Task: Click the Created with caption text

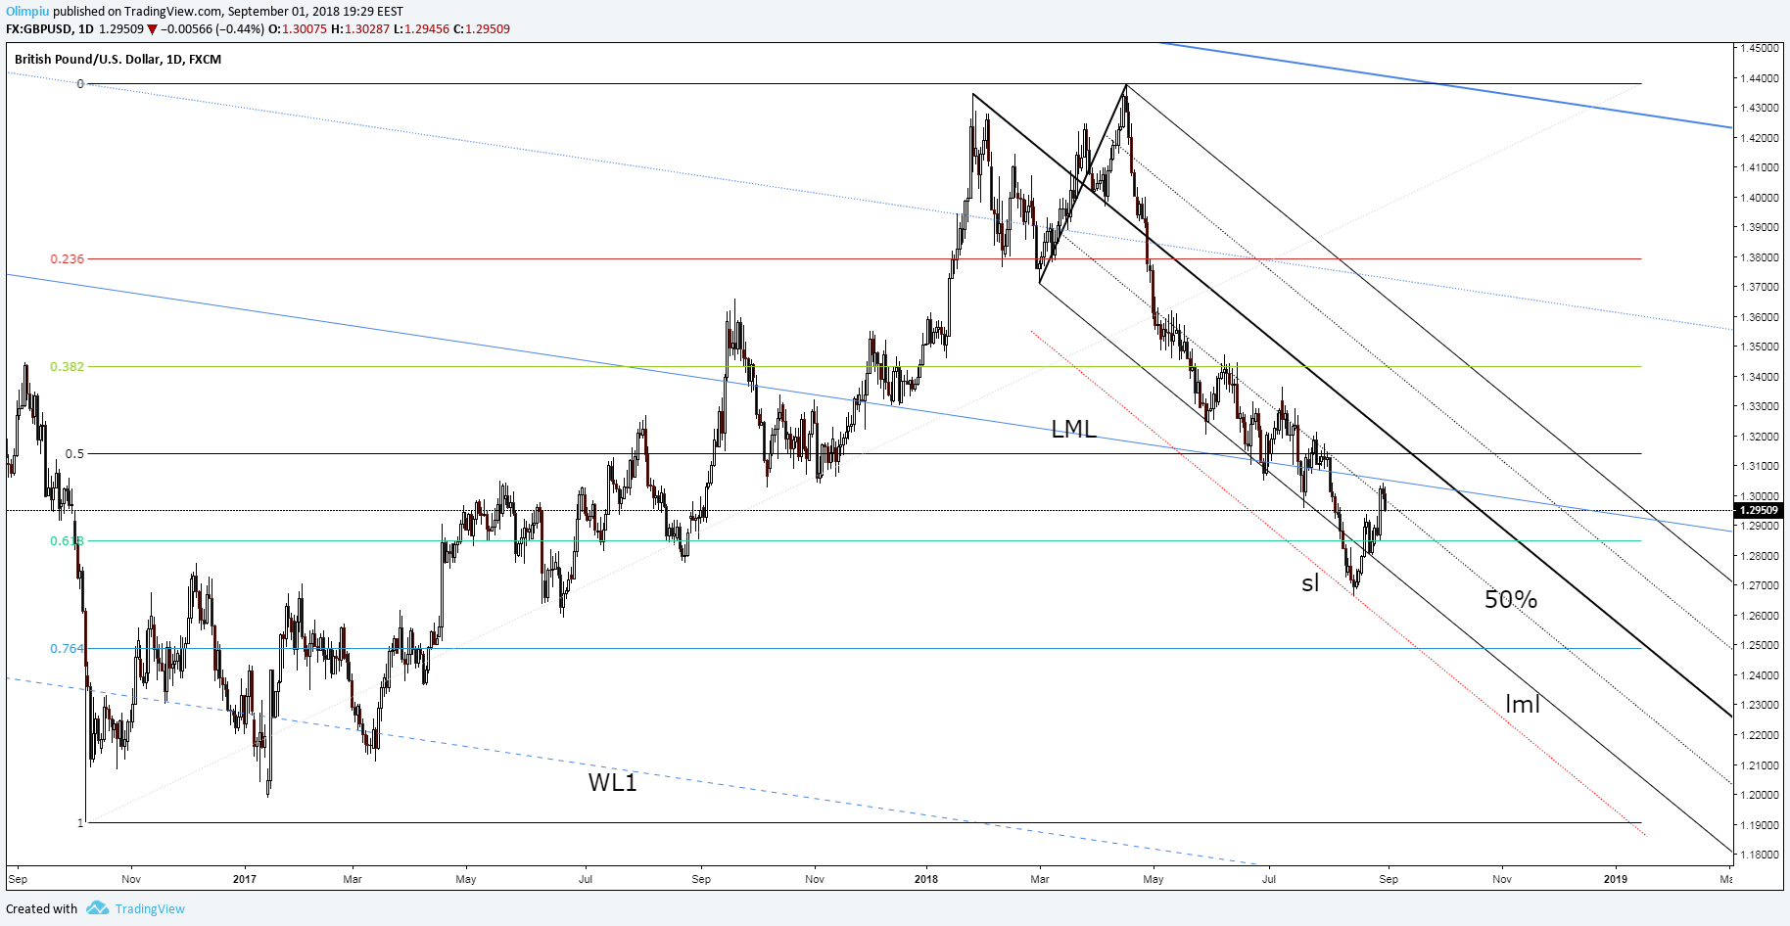Action: click(42, 909)
